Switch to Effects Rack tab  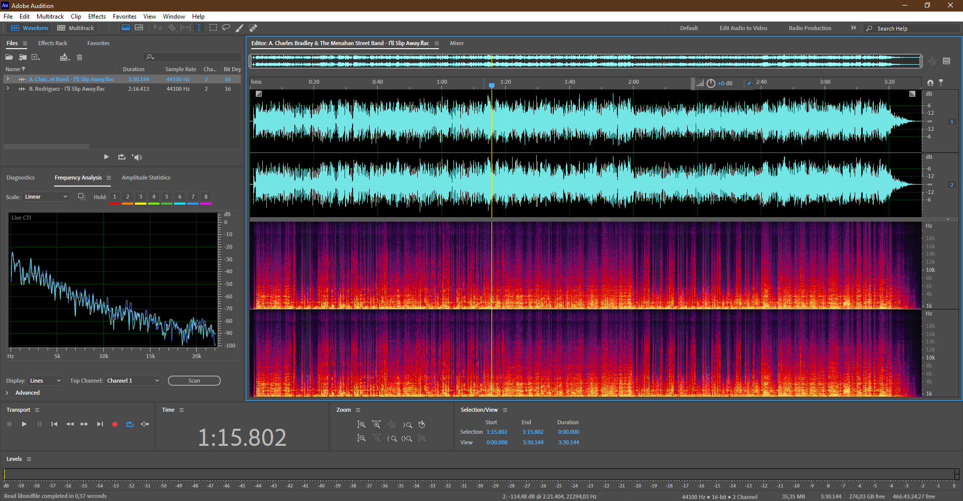53,43
